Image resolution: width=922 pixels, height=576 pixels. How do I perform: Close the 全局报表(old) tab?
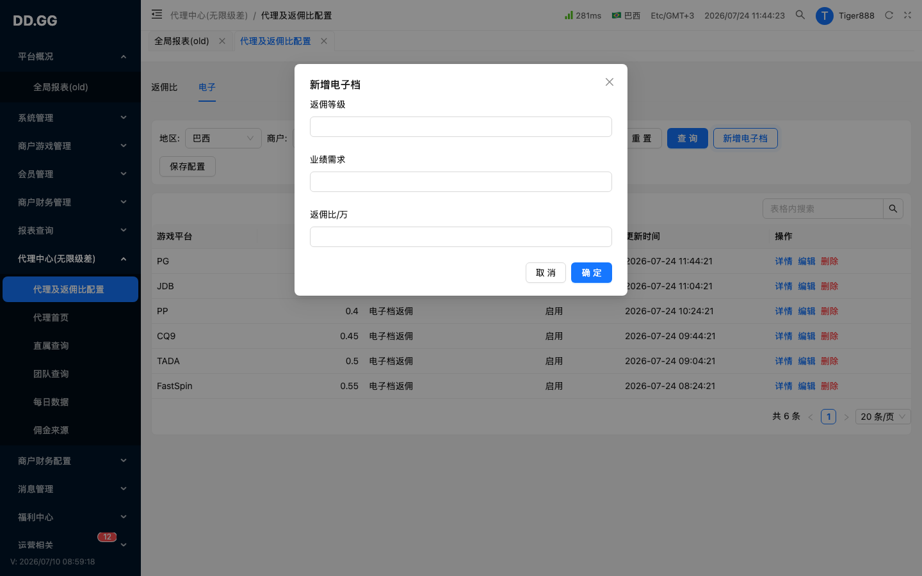(x=222, y=41)
